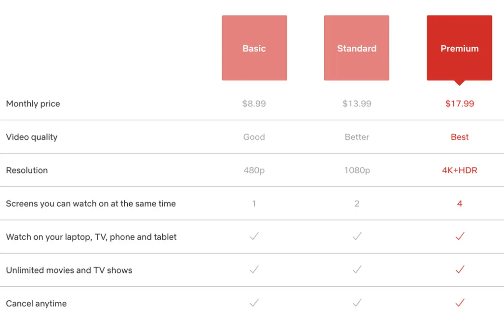This screenshot has width=504, height=321.
Task: Click the Standard laptop/TV/phone checkmark
Action: (357, 236)
